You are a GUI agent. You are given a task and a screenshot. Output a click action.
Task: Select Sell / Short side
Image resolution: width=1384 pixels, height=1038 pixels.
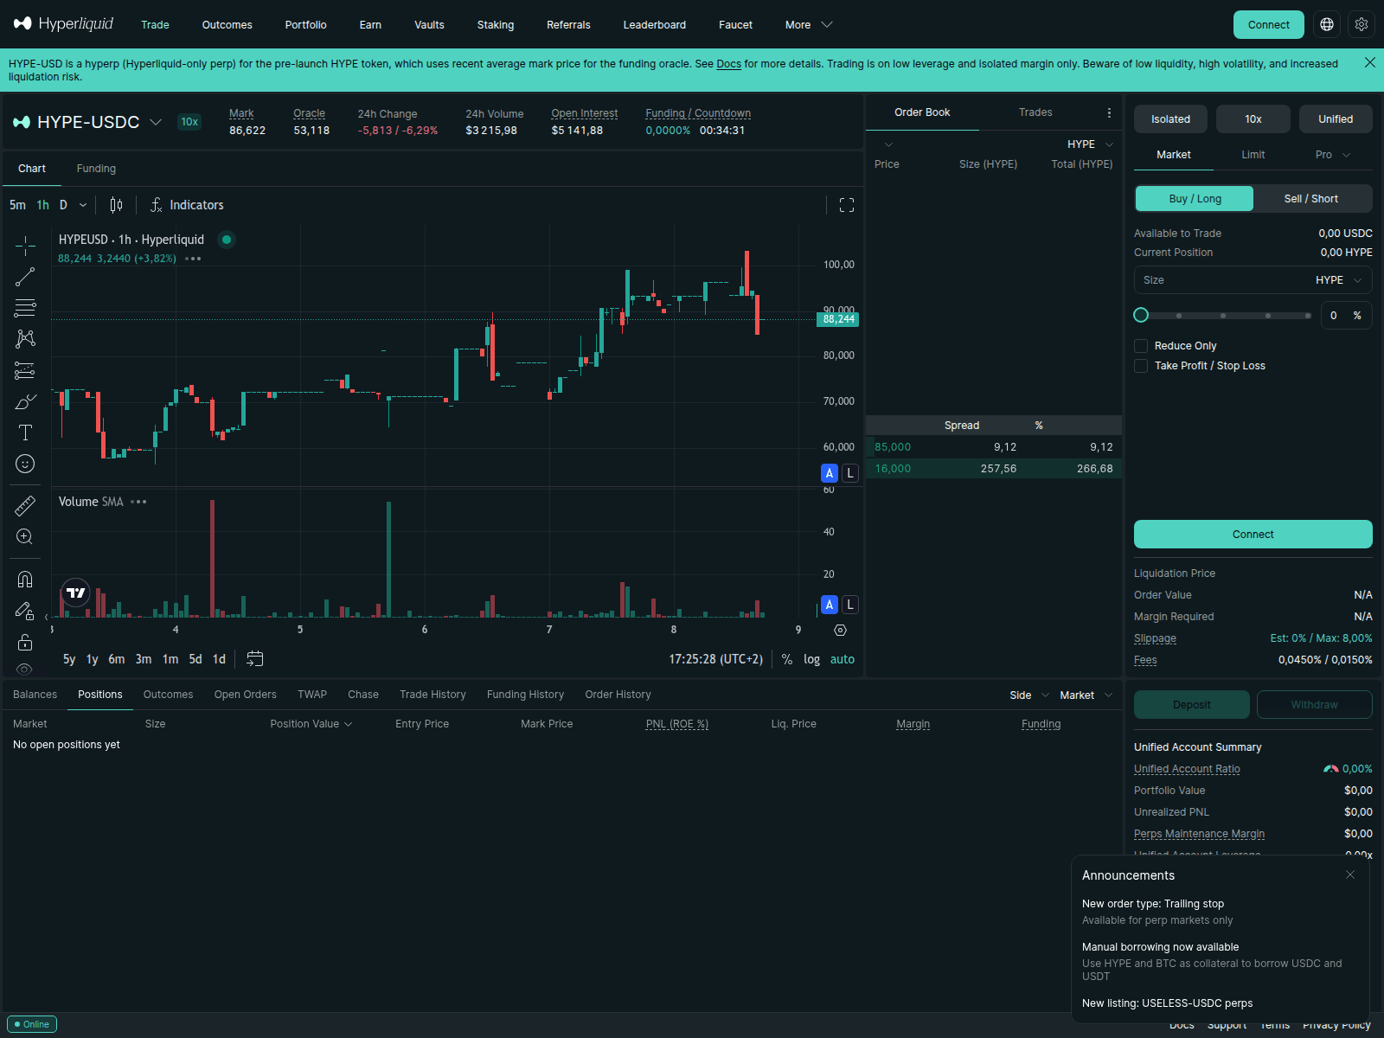pyautogui.click(x=1311, y=198)
